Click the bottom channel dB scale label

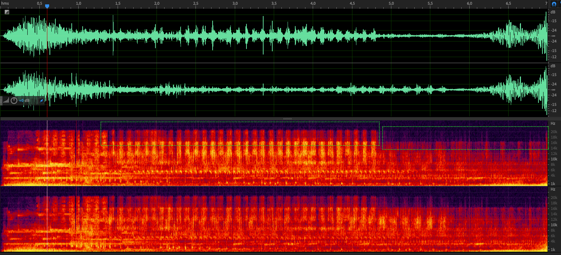pos(553,66)
